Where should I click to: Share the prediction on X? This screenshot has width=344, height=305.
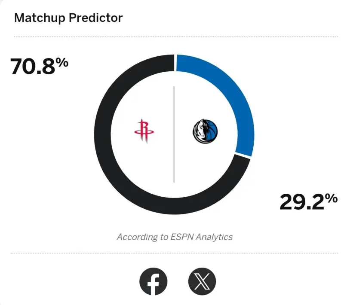coord(202,282)
